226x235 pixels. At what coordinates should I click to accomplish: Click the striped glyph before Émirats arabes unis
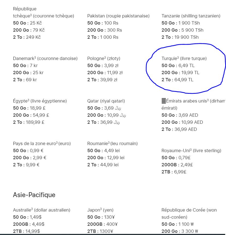coord(164,101)
